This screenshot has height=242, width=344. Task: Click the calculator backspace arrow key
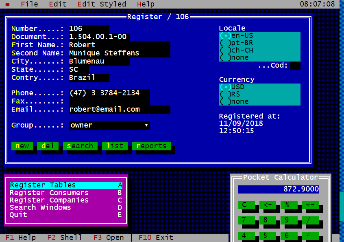(268, 205)
